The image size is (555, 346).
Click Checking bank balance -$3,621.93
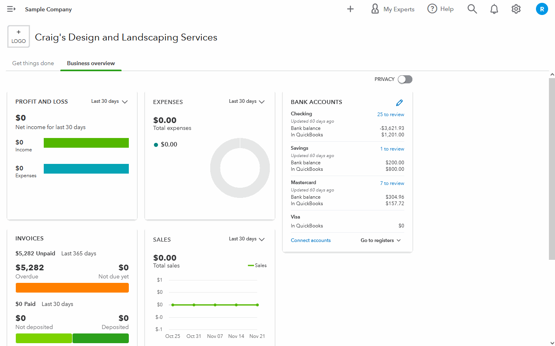392,128
